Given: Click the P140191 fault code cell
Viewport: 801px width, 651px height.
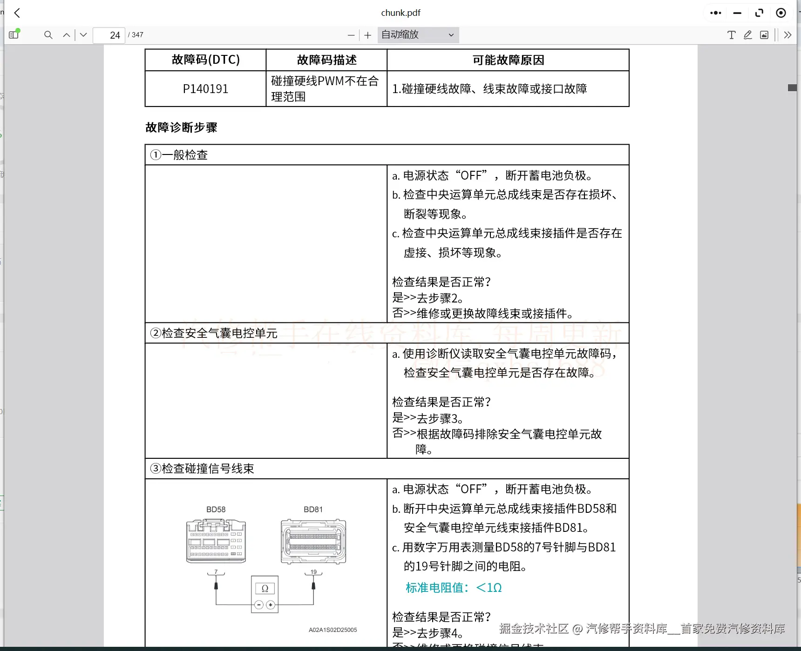Looking at the screenshot, I should click(x=205, y=89).
